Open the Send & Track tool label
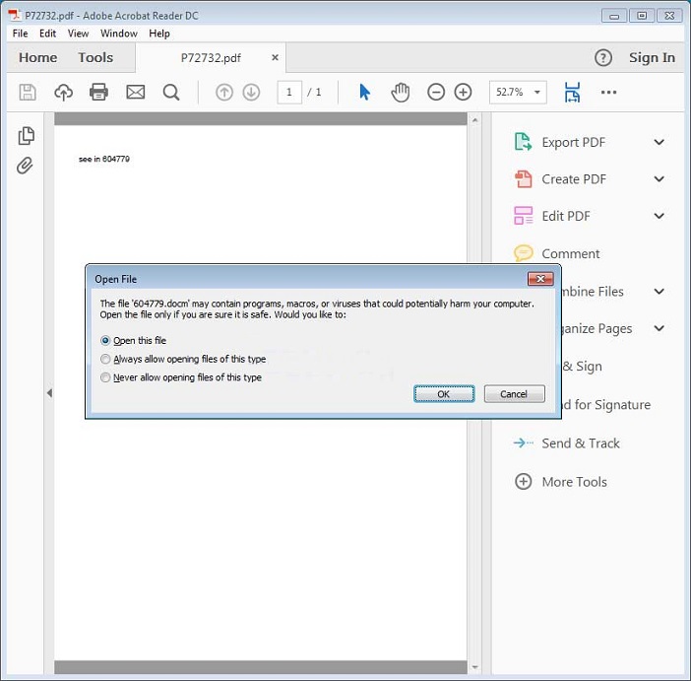 click(581, 443)
